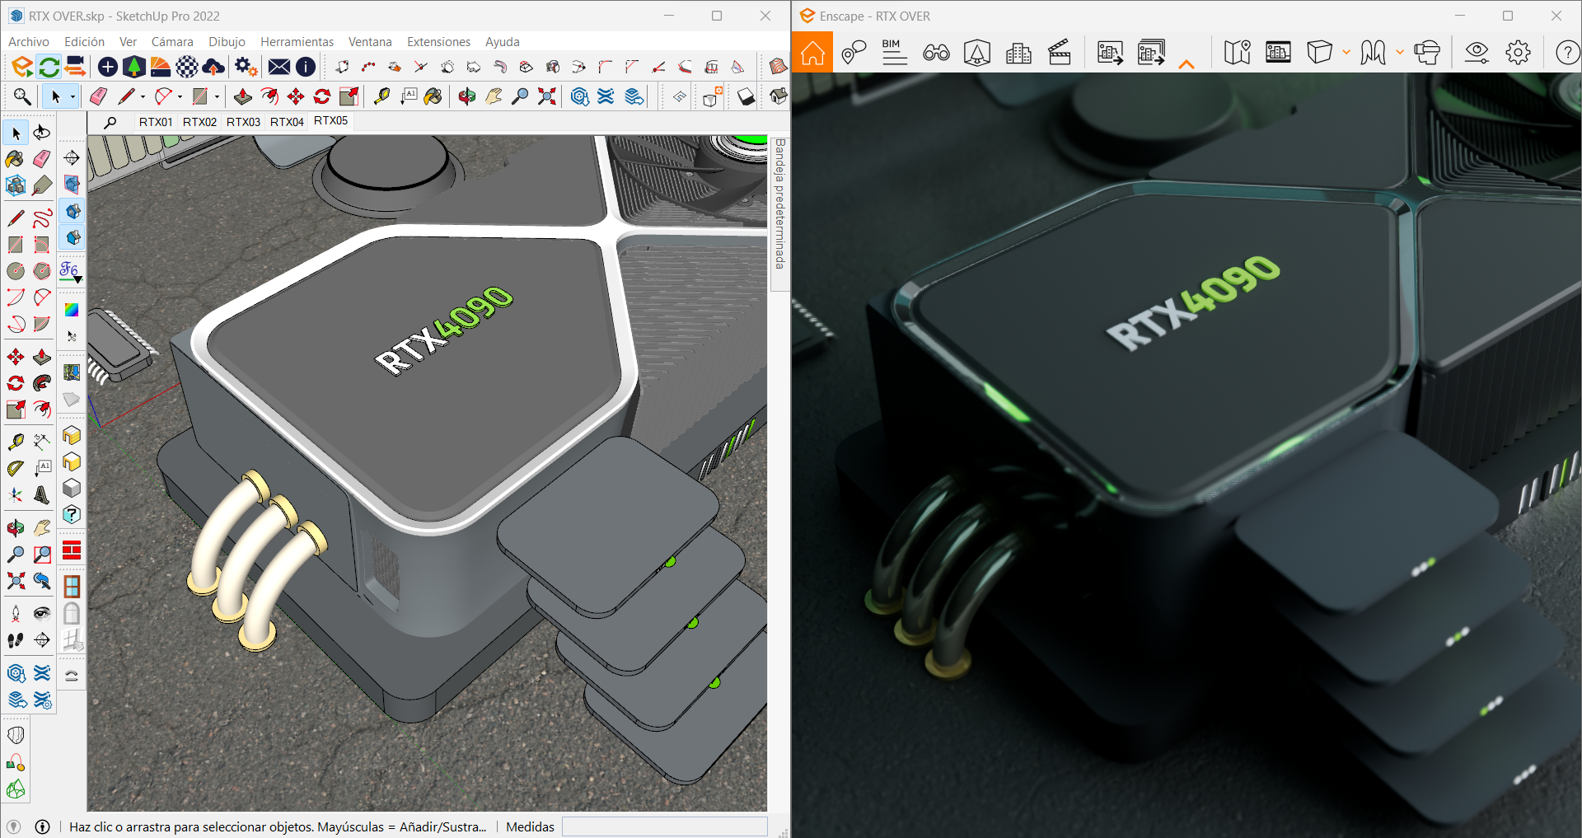This screenshot has width=1582, height=838.
Task: Pick the Rotate tool in the top toolbar
Action: pyautogui.click(x=322, y=96)
